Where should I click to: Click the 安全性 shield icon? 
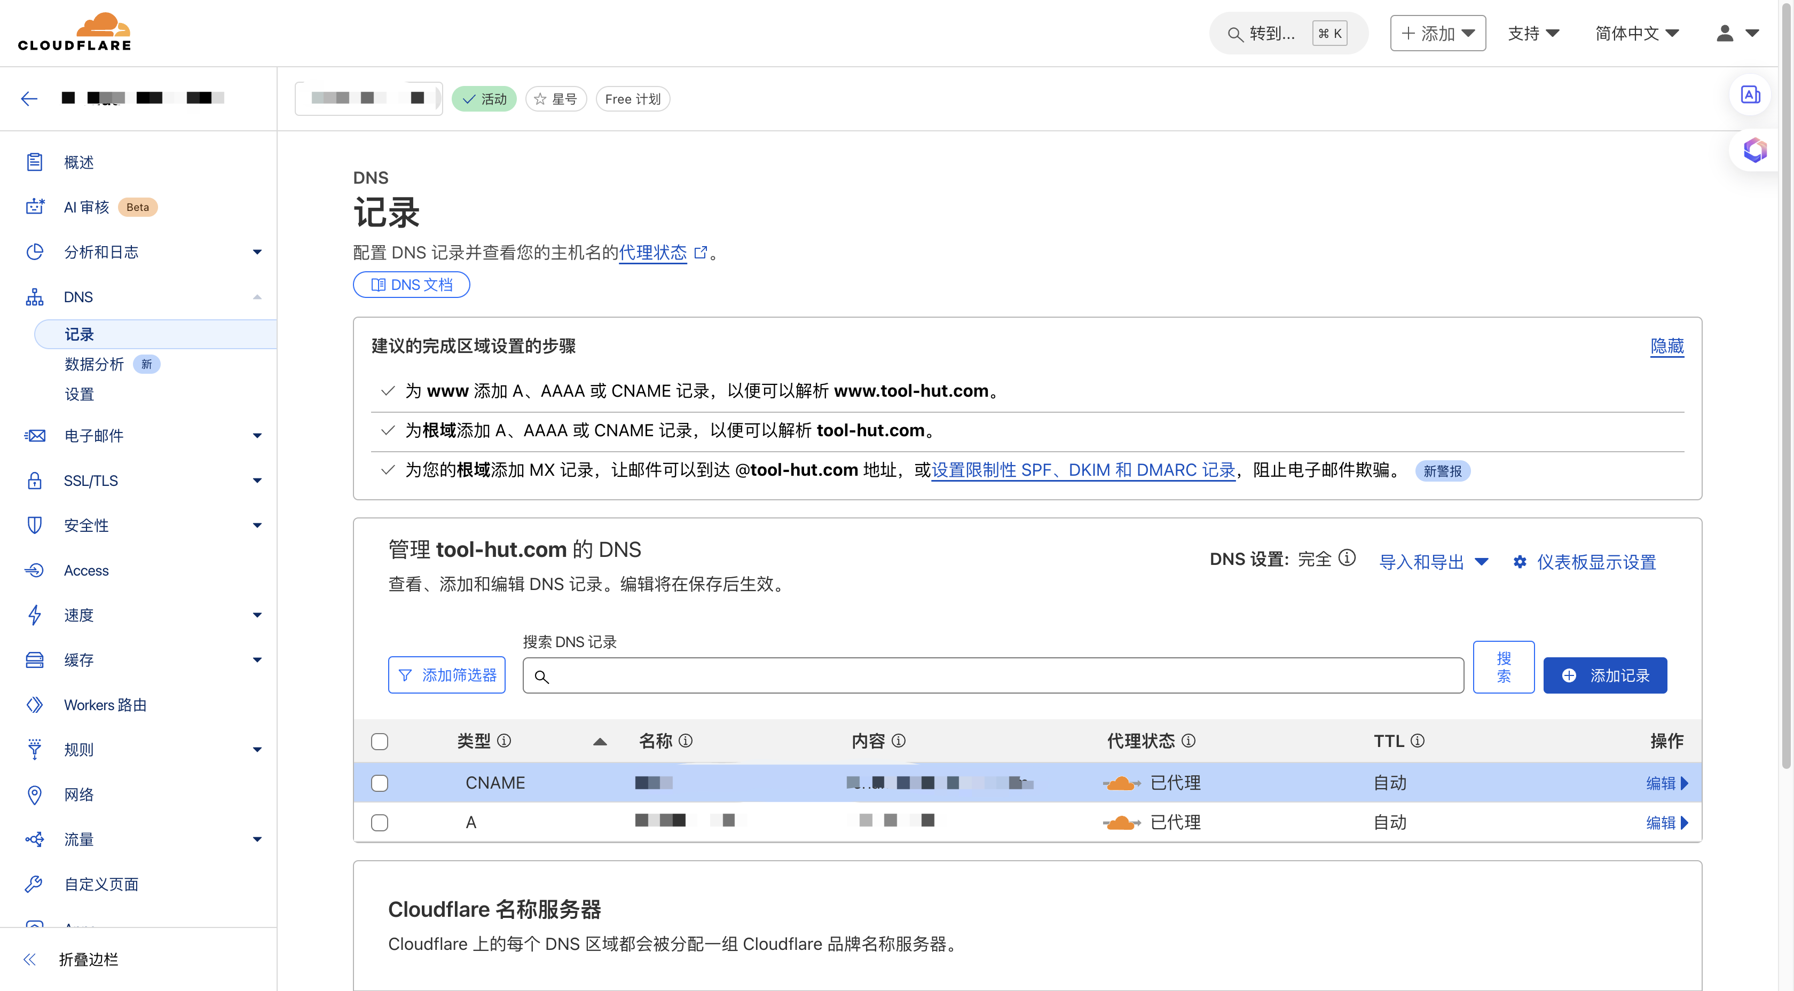tap(35, 525)
